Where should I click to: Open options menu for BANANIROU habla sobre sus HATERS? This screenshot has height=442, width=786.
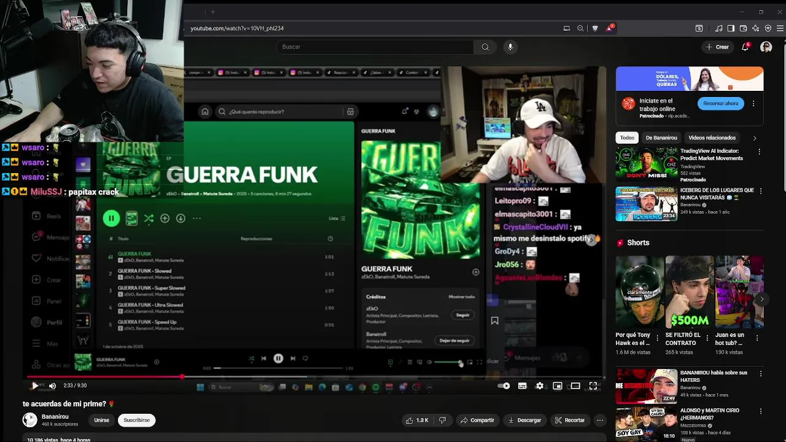tap(760, 373)
